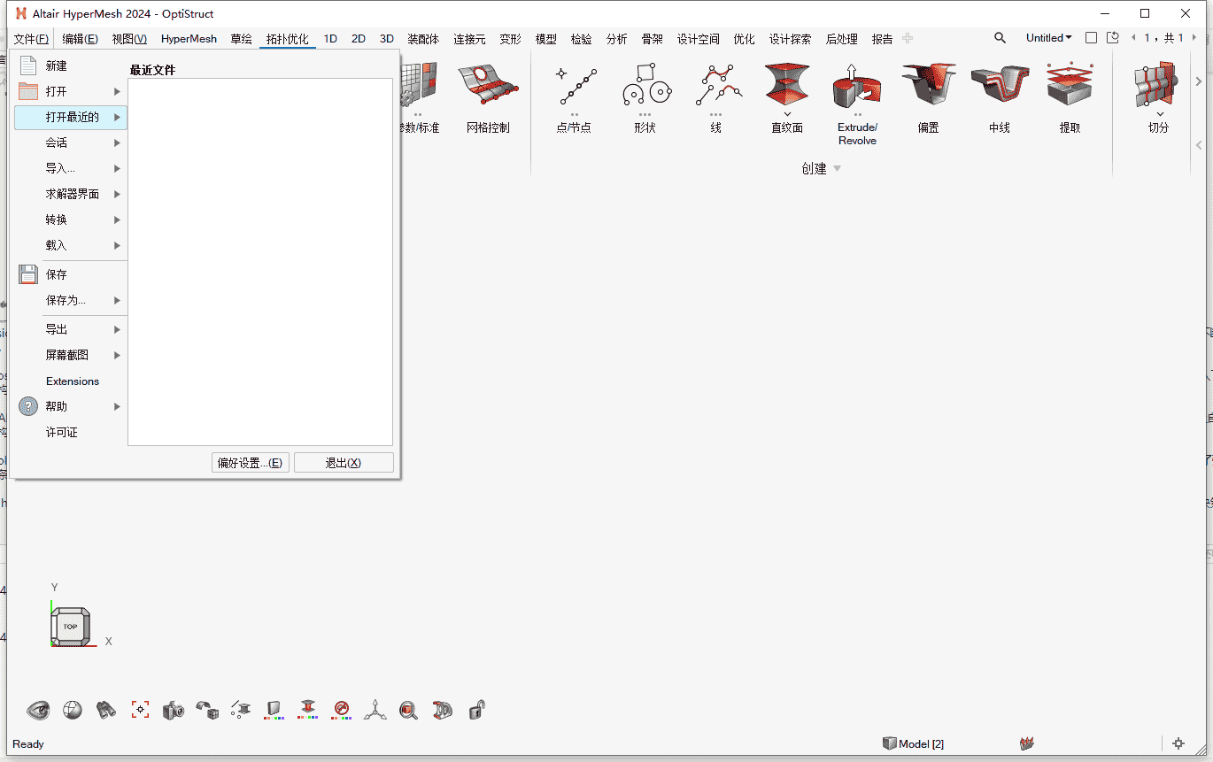Toggle the open padlock lock icon

coord(476,710)
